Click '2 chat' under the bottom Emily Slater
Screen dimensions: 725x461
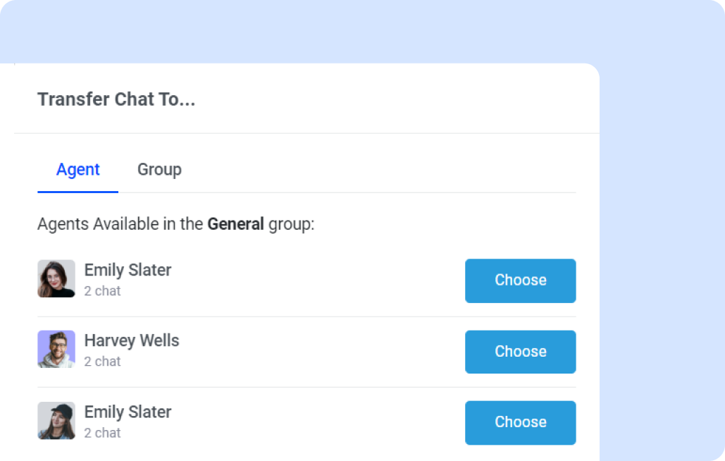coord(102,433)
